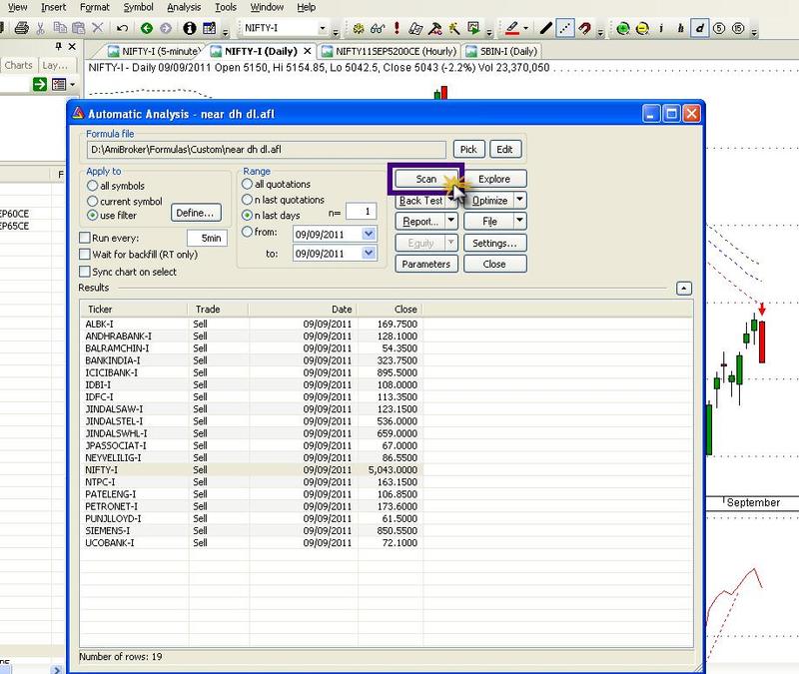Screen dimensions: 799x674
Task: Click the red exclamation mark icon
Action: (x=397, y=28)
